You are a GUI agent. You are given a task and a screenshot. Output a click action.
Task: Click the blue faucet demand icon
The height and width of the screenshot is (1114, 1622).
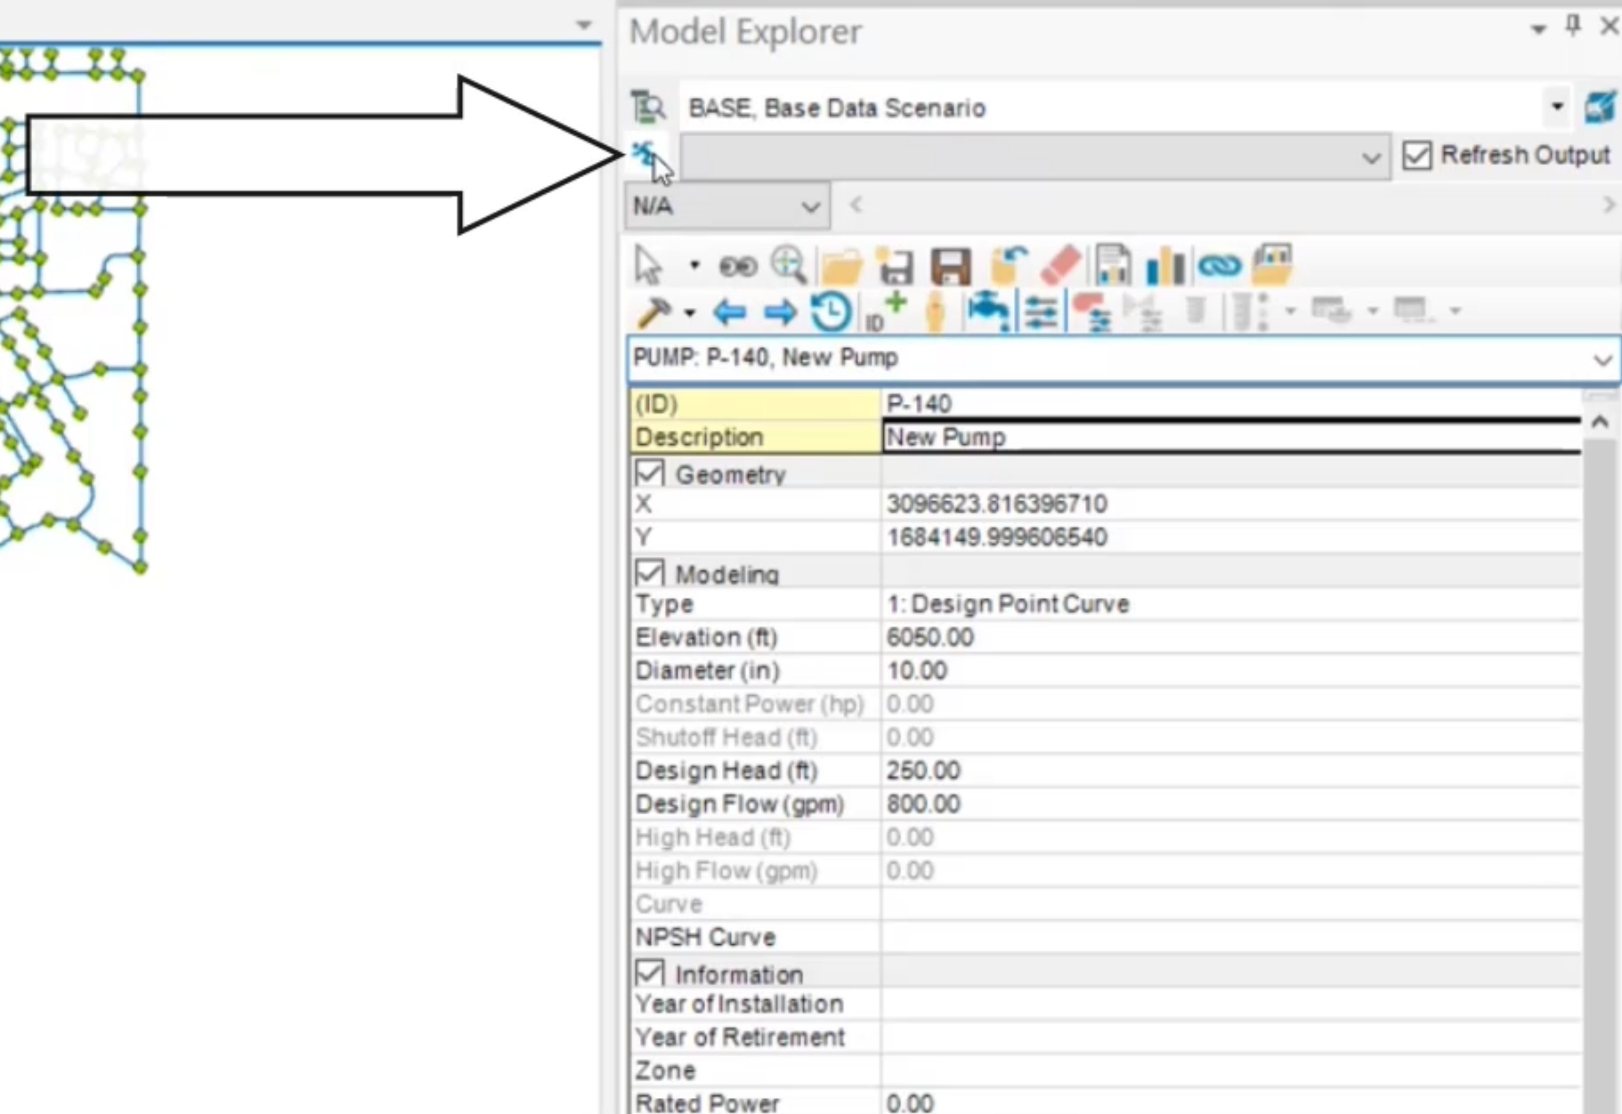(987, 312)
